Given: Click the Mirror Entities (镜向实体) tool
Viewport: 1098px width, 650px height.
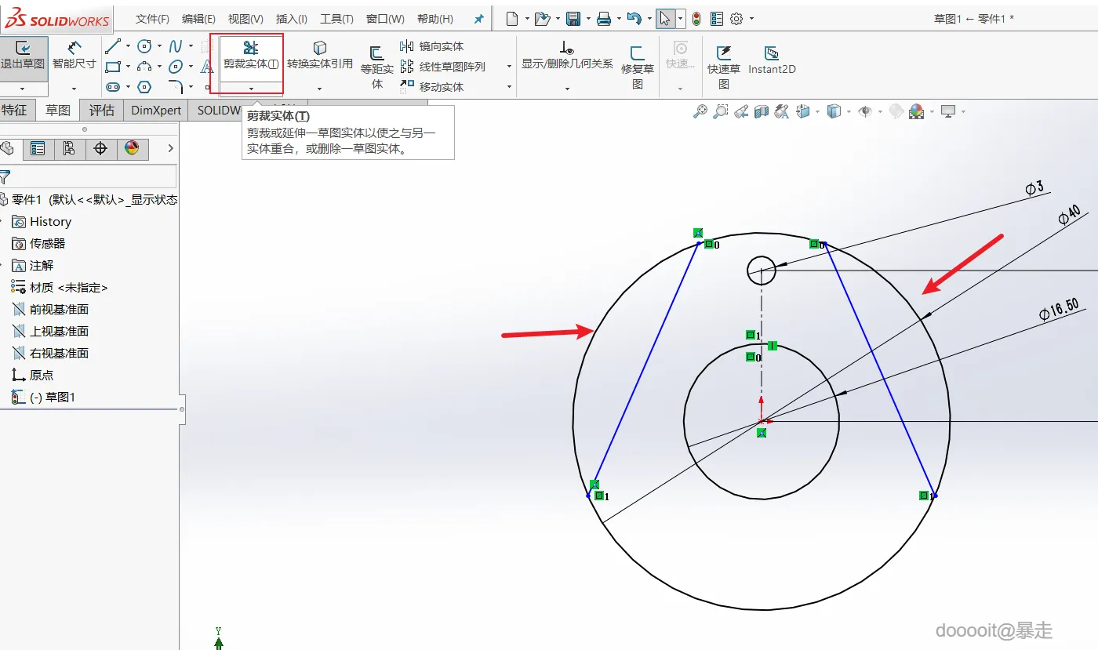Looking at the screenshot, I should click(x=432, y=46).
